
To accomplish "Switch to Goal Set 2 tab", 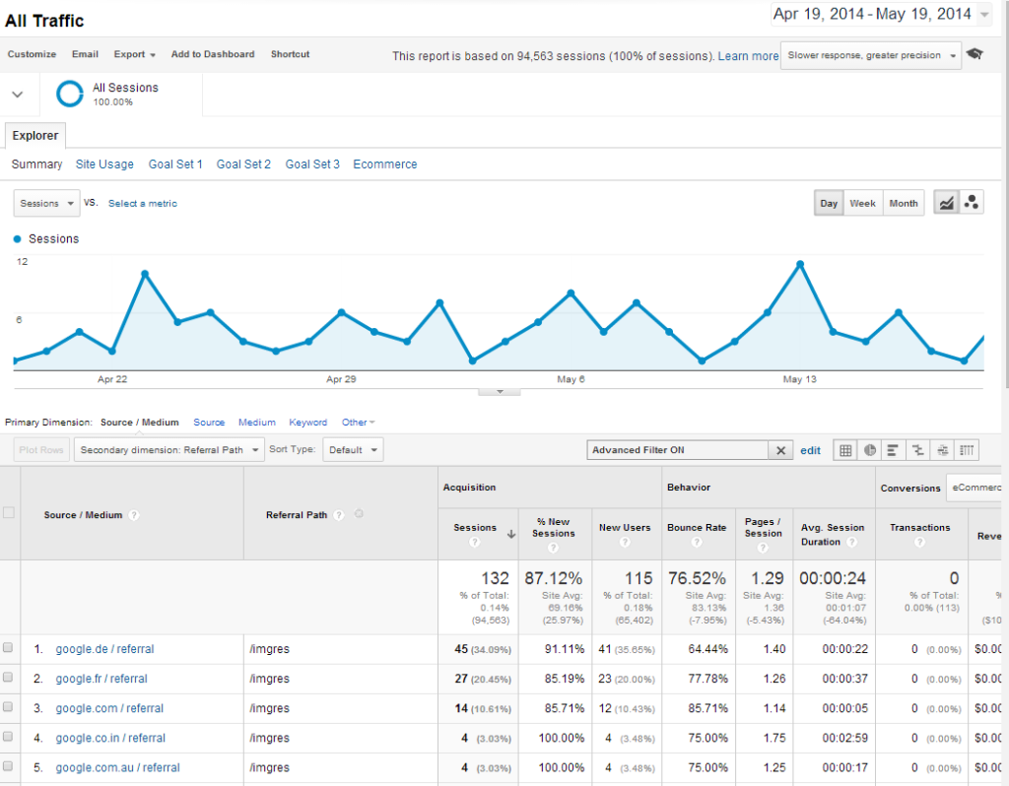I will pos(244,164).
